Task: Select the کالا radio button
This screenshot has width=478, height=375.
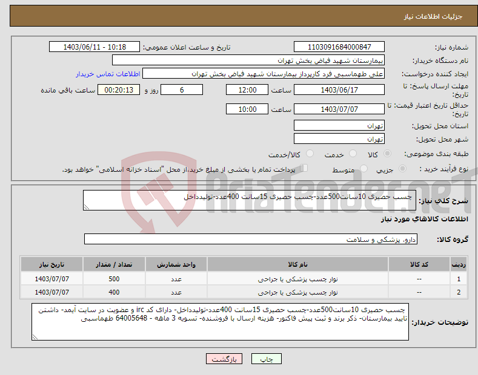Action: pos(387,154)
